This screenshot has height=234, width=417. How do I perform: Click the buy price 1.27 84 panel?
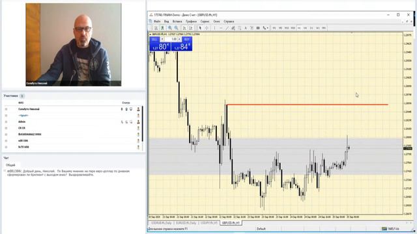point(181,47)
